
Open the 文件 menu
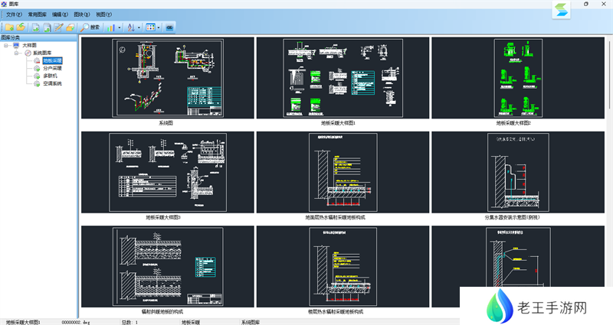(x=13, y=15)
